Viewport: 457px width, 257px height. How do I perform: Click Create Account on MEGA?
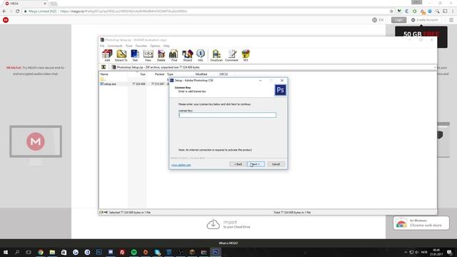424,20
